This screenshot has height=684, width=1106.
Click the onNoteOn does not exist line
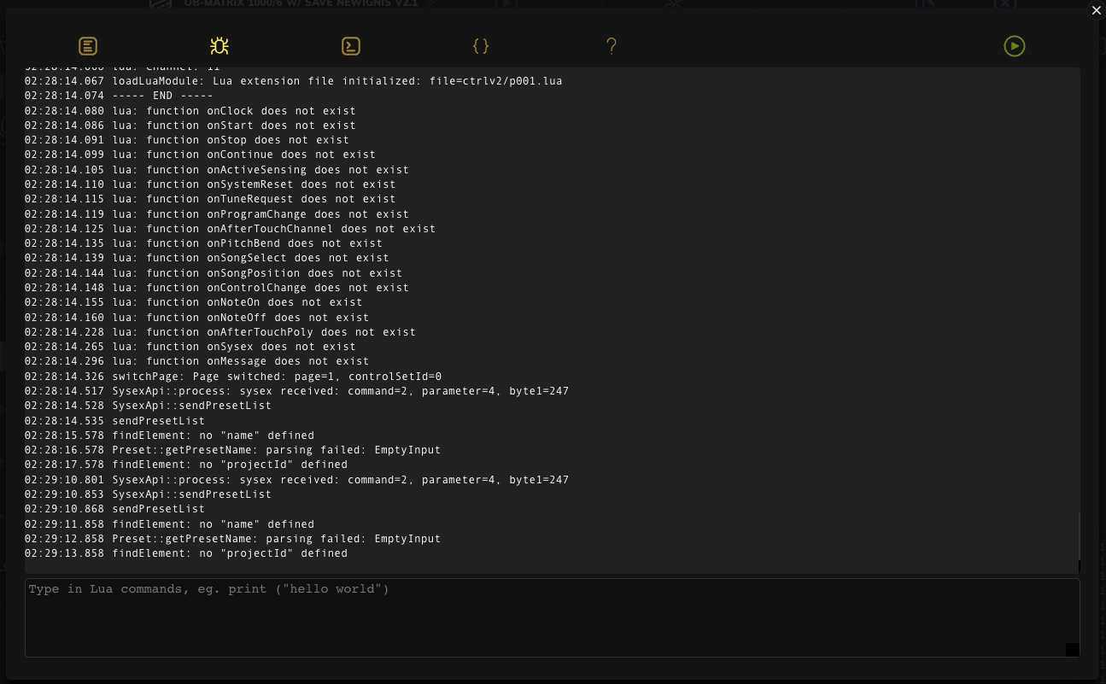(194, 302)
